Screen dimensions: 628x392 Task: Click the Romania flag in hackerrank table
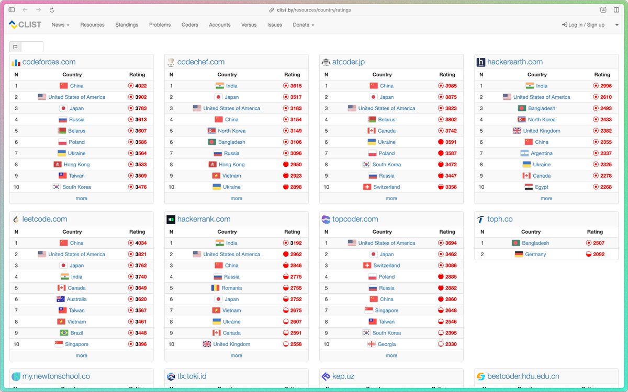click(216, 288)
